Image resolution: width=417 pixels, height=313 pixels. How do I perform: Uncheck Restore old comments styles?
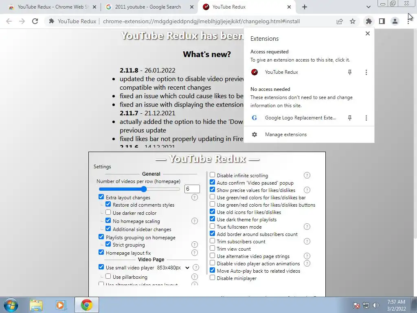pyautogui.click(x=108, y=205)
